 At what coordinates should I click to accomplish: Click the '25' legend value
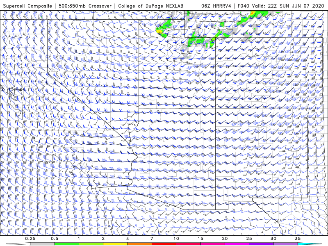[x=249, y=239]
